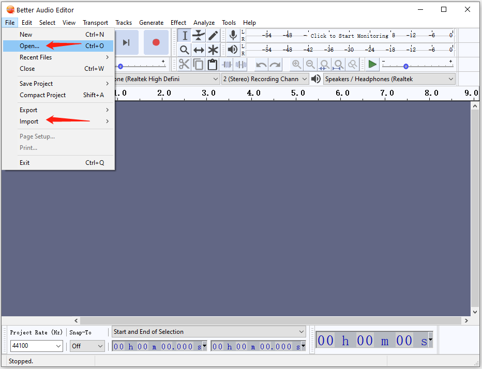
Task: Open the Import submenu
Action: click(29, 121)
